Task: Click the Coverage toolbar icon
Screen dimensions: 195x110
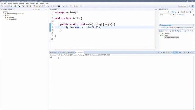Action: coord(19,6)
